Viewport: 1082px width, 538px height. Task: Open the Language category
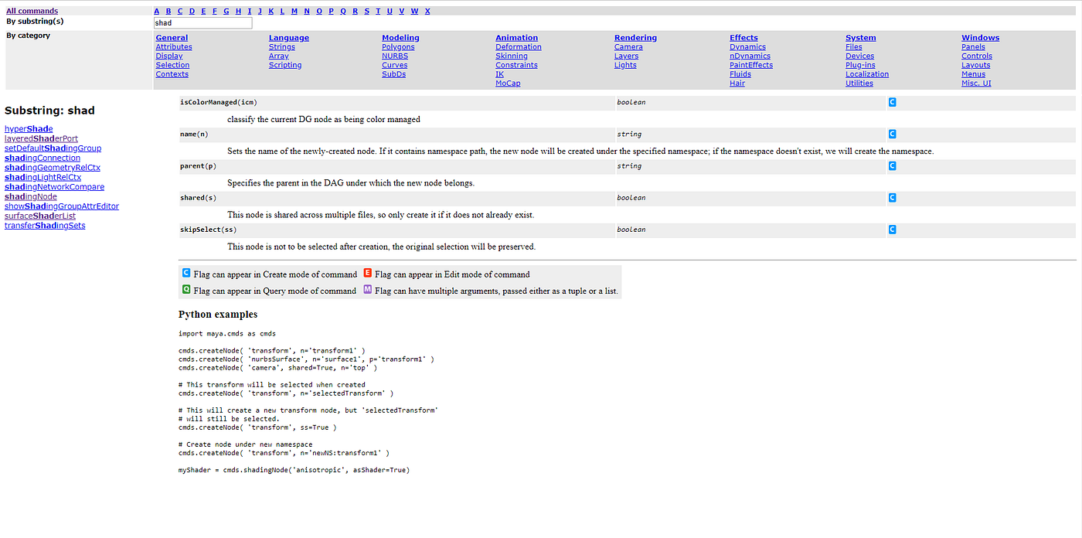pyautogui.click(x=289, y=37)
